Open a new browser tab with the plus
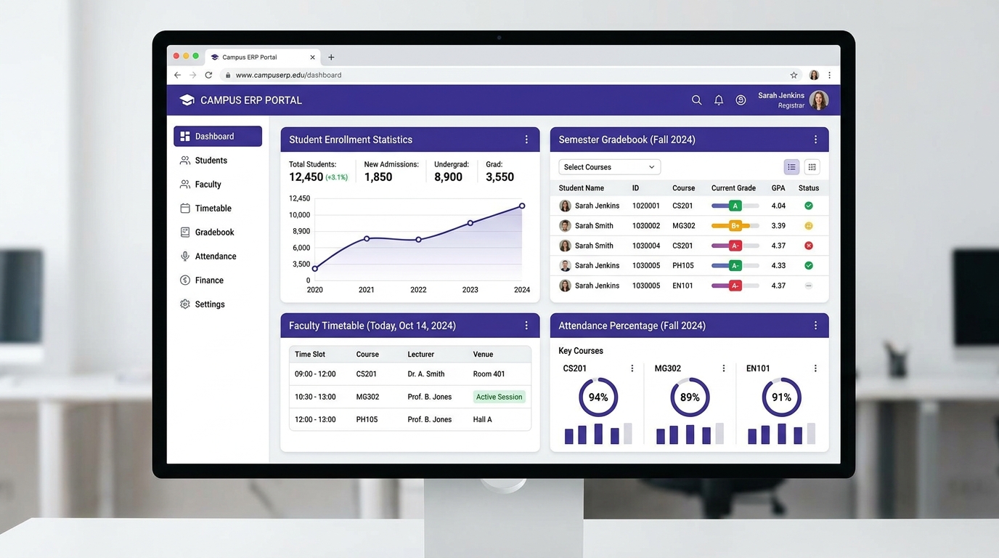The image size is (999, 558). coord(331,57)
